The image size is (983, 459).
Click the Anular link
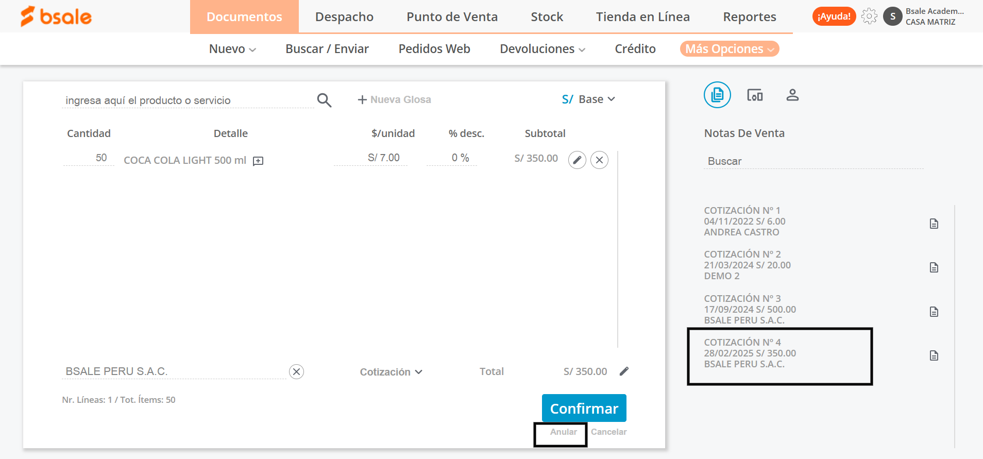[563, 432]
